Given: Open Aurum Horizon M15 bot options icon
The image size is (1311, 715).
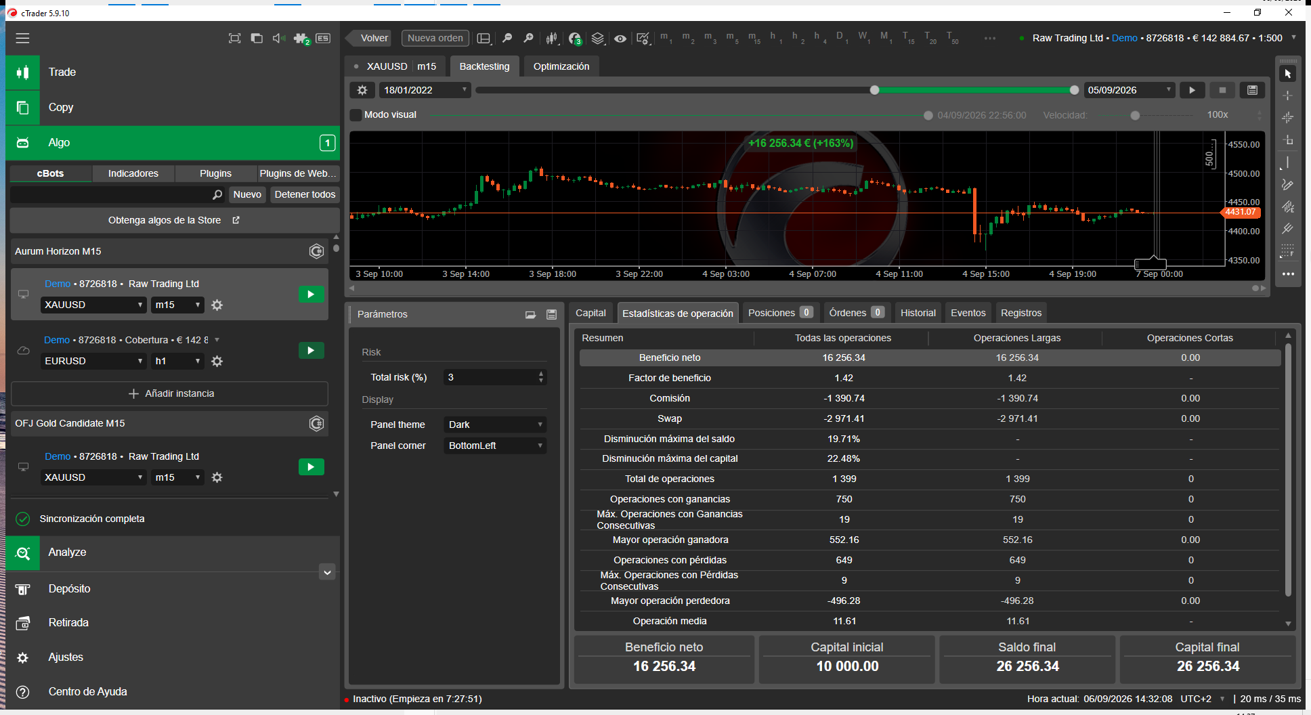Looking at the screenshot, I should [x=316, y=251].
